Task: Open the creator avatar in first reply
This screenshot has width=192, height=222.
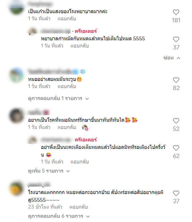Action: click(32, 31)
